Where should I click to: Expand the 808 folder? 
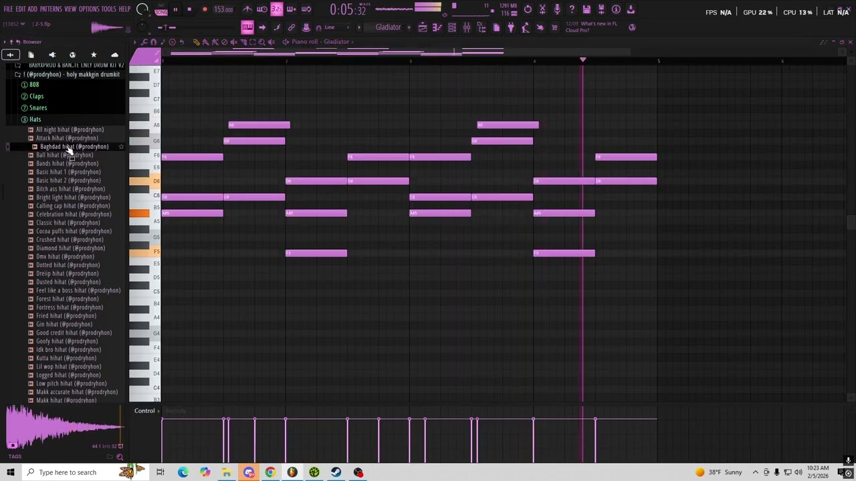point(34,85)
